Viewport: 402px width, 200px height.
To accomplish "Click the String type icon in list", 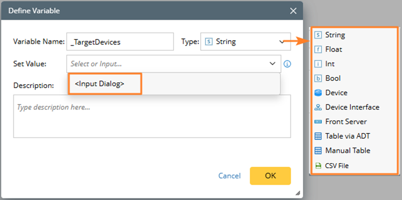I will pyautogui.click(x=318, y=35).
